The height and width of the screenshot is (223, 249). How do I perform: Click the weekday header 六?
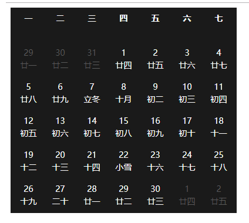[187, 19]
